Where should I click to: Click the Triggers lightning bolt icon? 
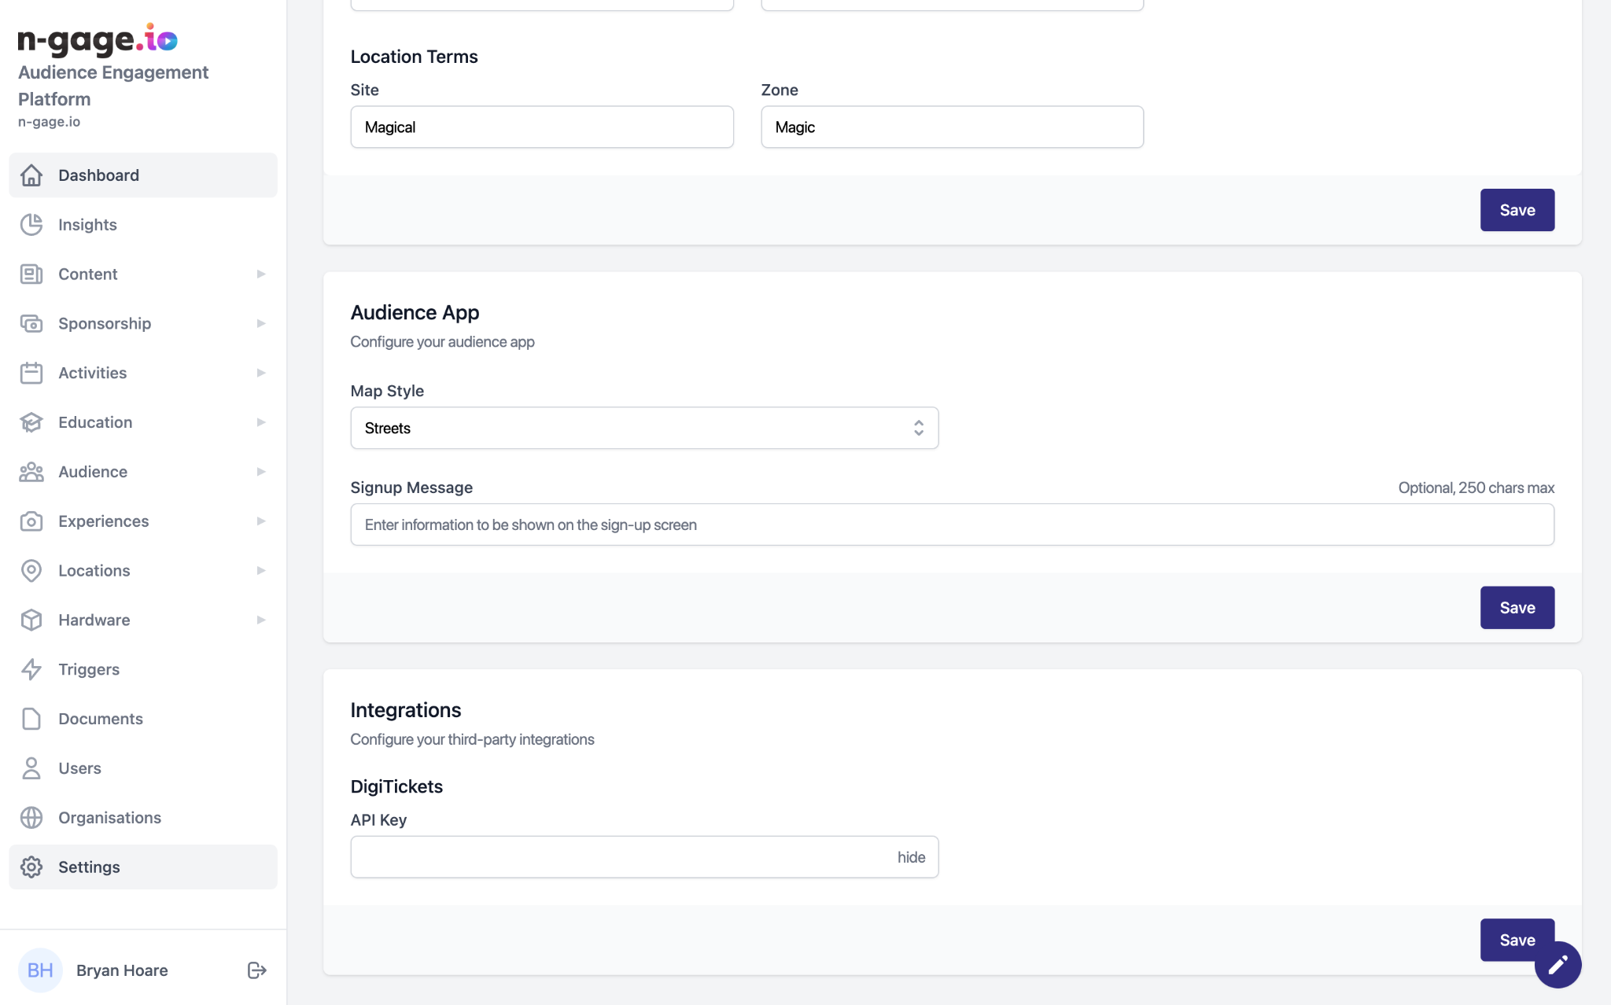(x=31, y=669)
